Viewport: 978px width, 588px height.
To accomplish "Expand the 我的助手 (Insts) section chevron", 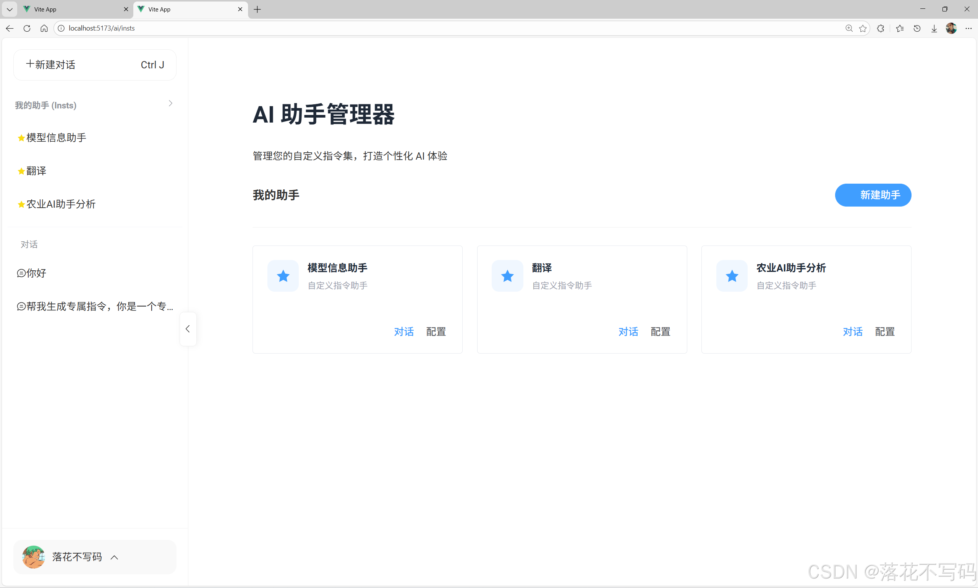I will coord(170,103).
